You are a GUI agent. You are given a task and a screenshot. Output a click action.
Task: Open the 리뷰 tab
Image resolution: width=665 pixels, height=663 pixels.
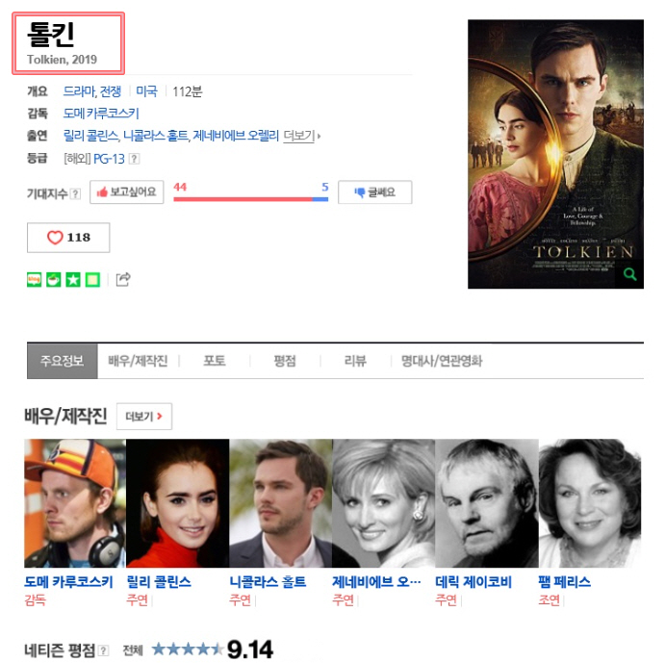tap(355, 361)
